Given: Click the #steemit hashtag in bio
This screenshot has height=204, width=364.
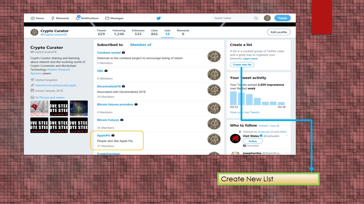Looking at the screenshot, I should (x=64, y=70).
